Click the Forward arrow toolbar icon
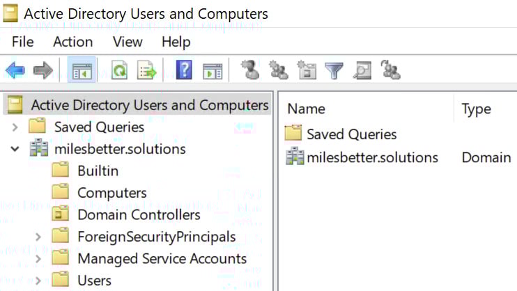The height and width of the screenshot is (291, 517). click(x=43, y=70)
